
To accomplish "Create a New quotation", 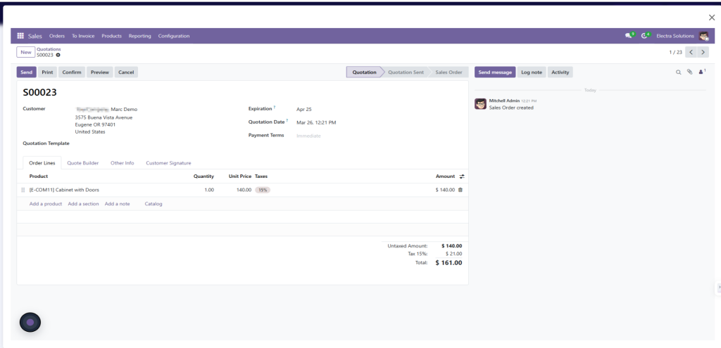I will pyautogui.click(x=26, y=52).
